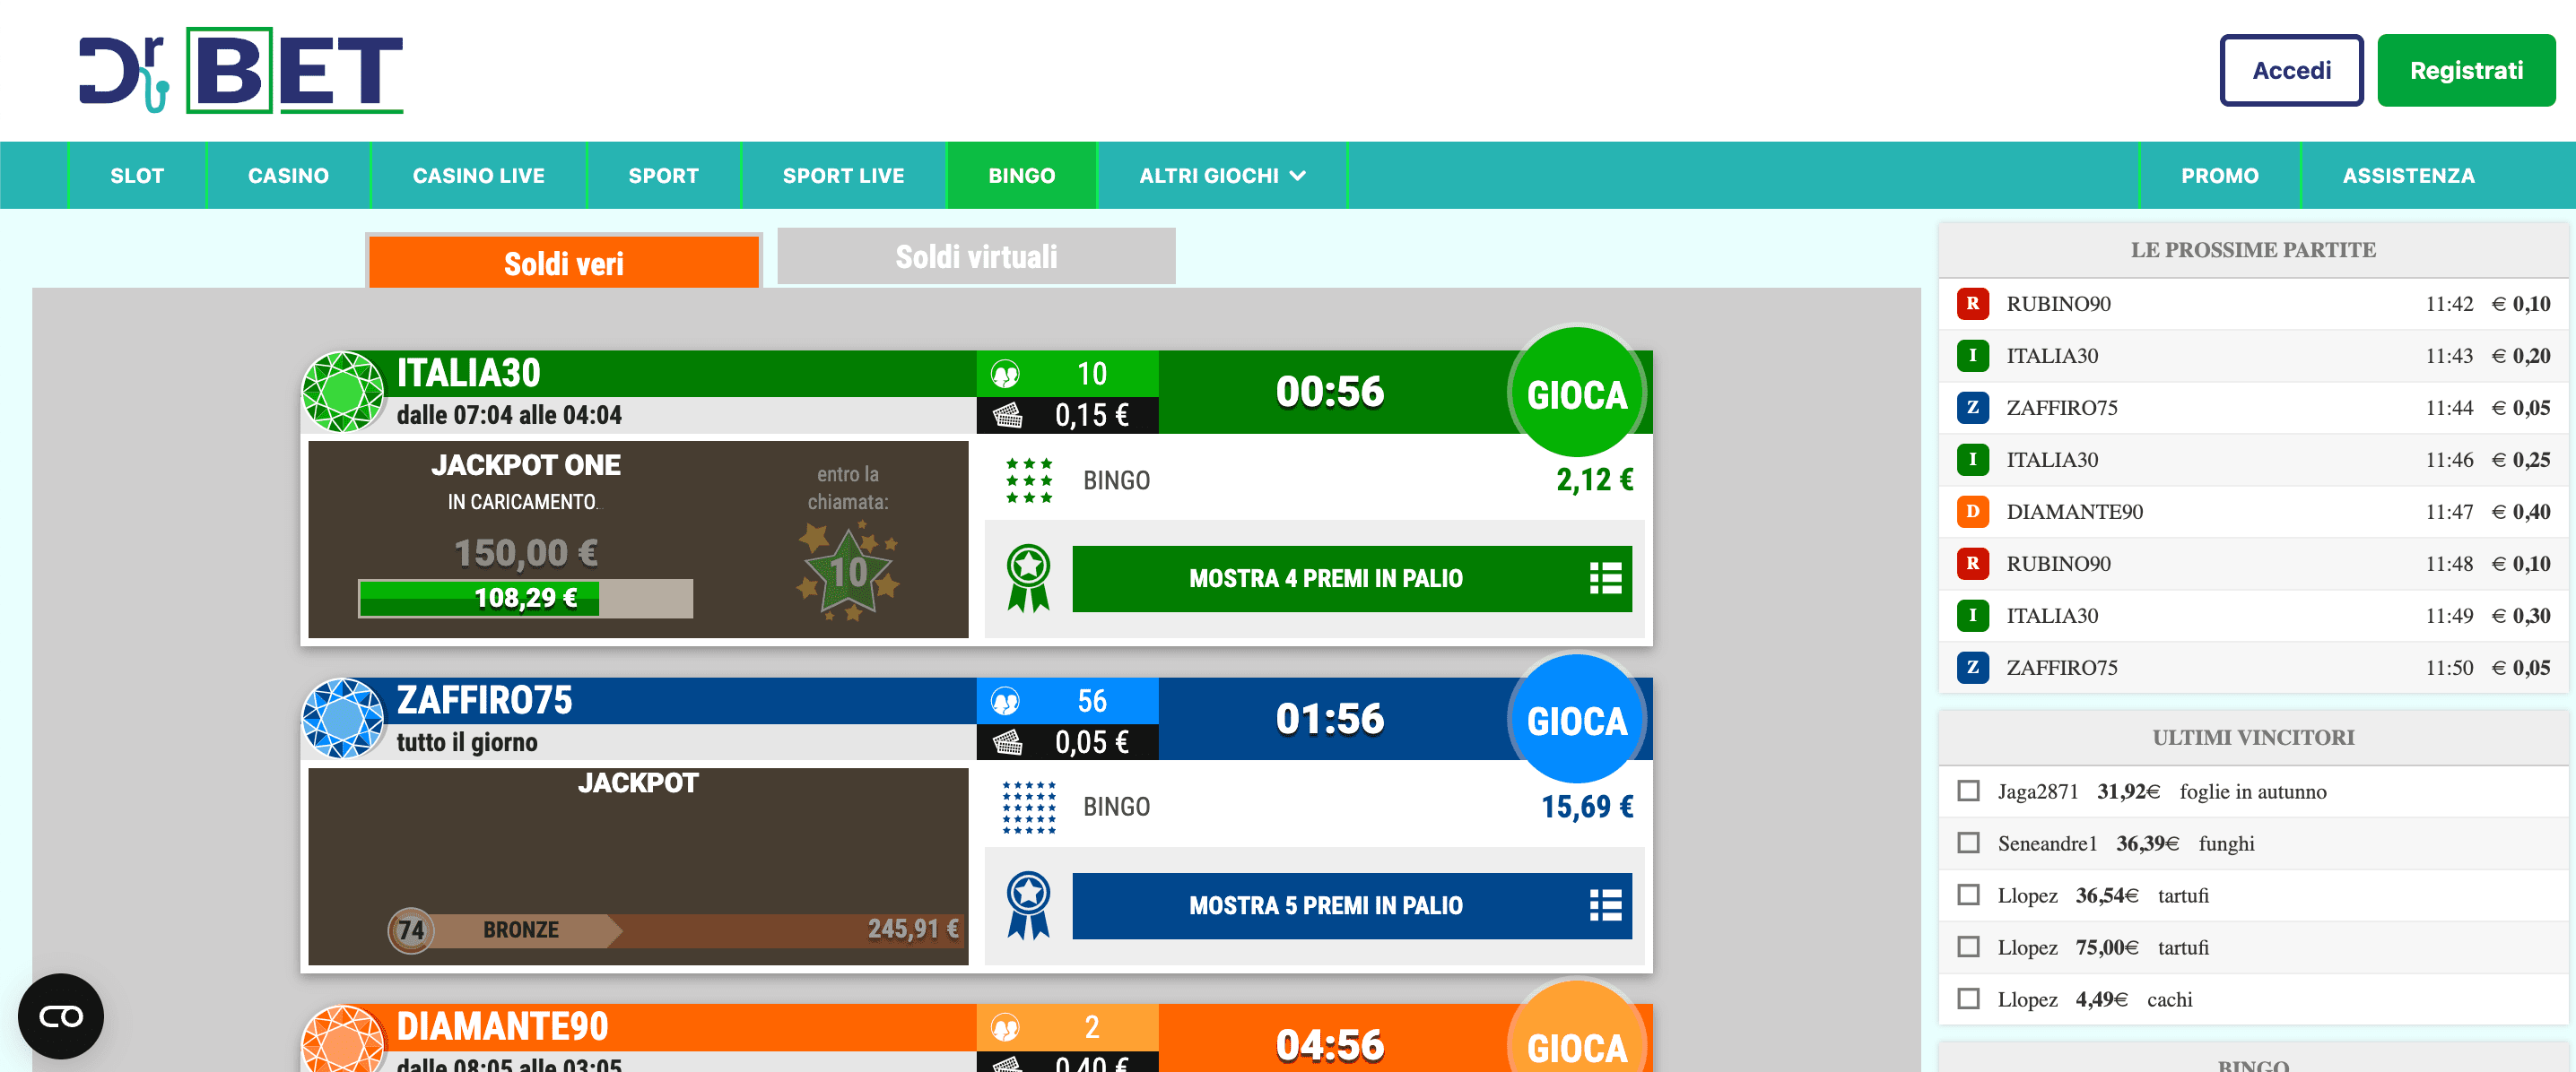Expand ALTRI GIOCHI dropdown menu
The height and width of the screenshot is (1072, 2576).
1224,176
